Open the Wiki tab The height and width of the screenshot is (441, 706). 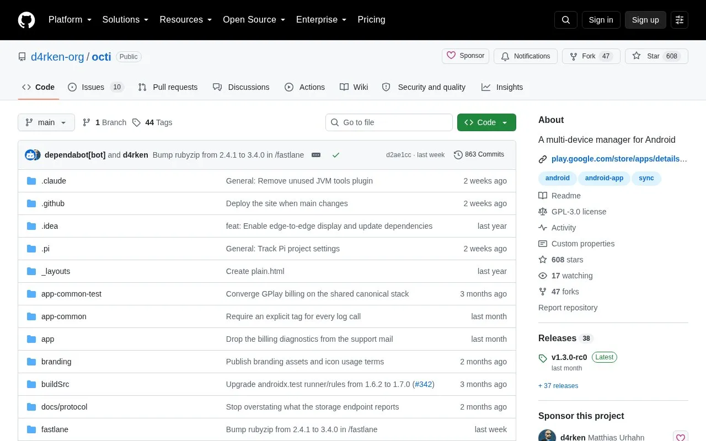354,87
